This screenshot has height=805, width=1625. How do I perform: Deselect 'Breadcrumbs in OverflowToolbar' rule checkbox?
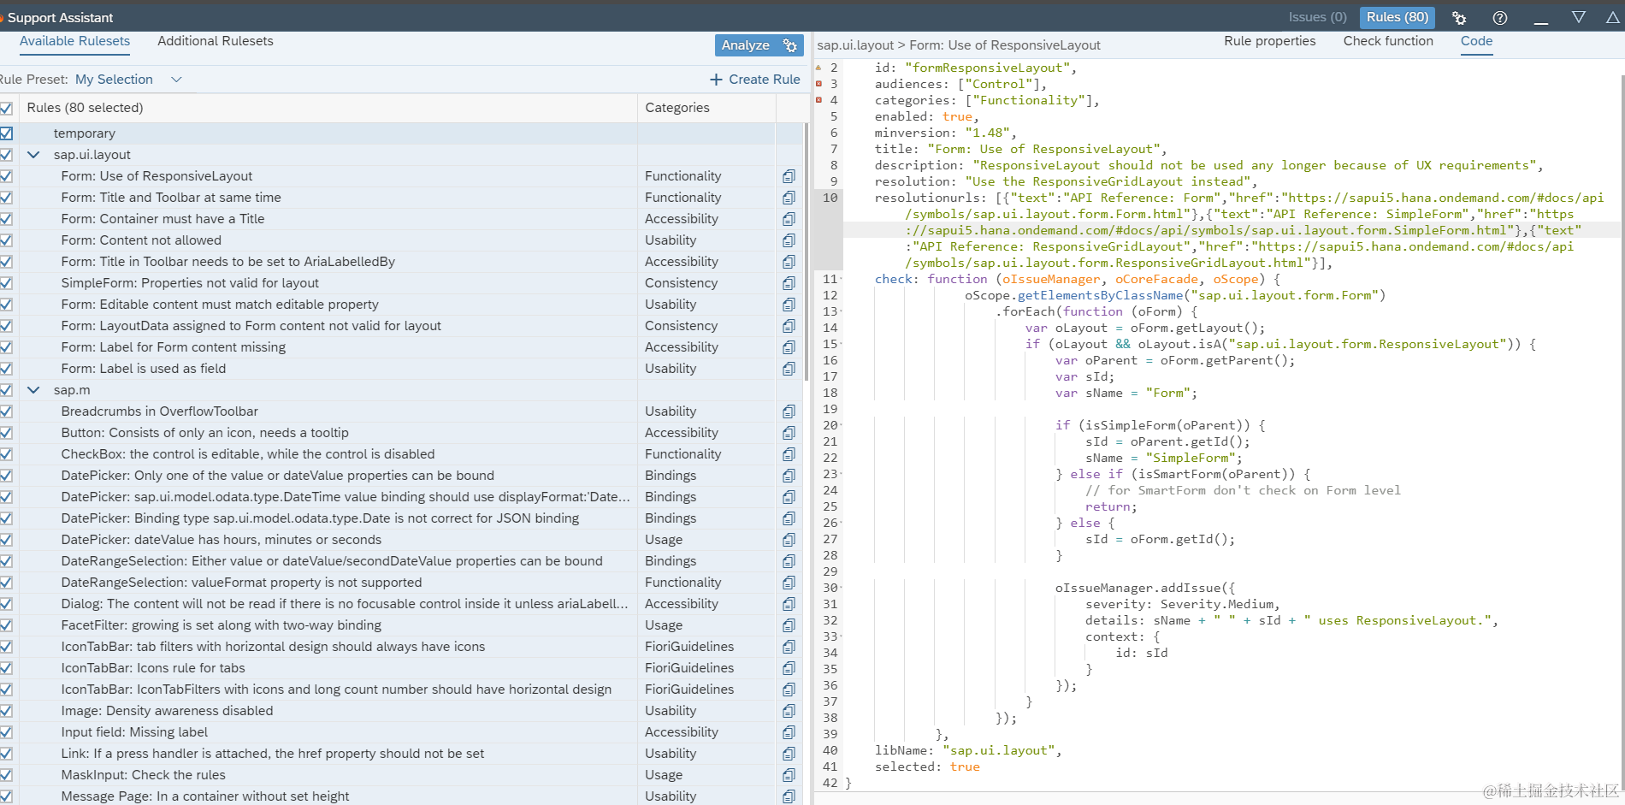tap(6, 411)
